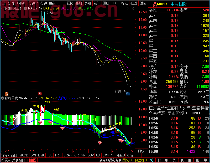210x163 pixels.
Task: Open 关联报价 related quotes
Action: click(18, 160)
